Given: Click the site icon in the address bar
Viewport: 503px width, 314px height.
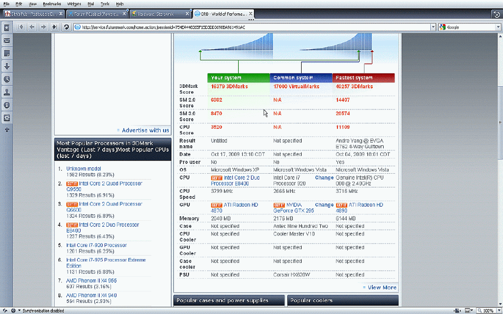Looking at the screenshot, I should [77, 27].
